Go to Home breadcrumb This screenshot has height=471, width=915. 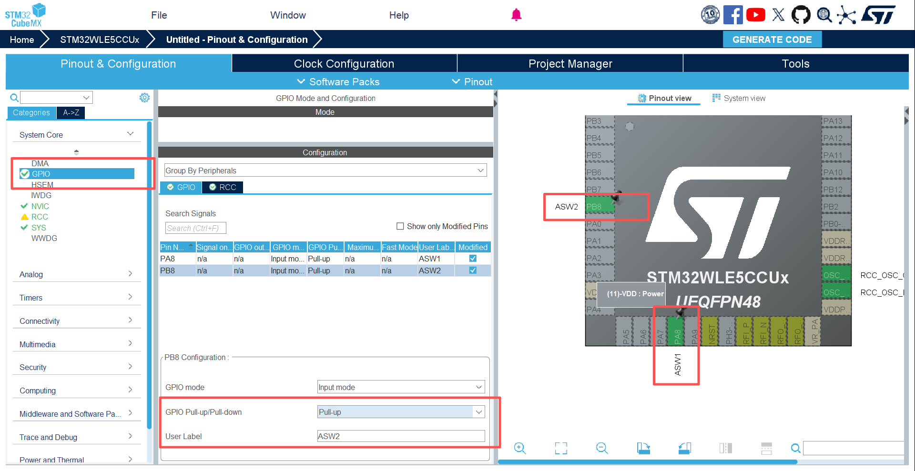pyautogui.click(x=22, y=40)
